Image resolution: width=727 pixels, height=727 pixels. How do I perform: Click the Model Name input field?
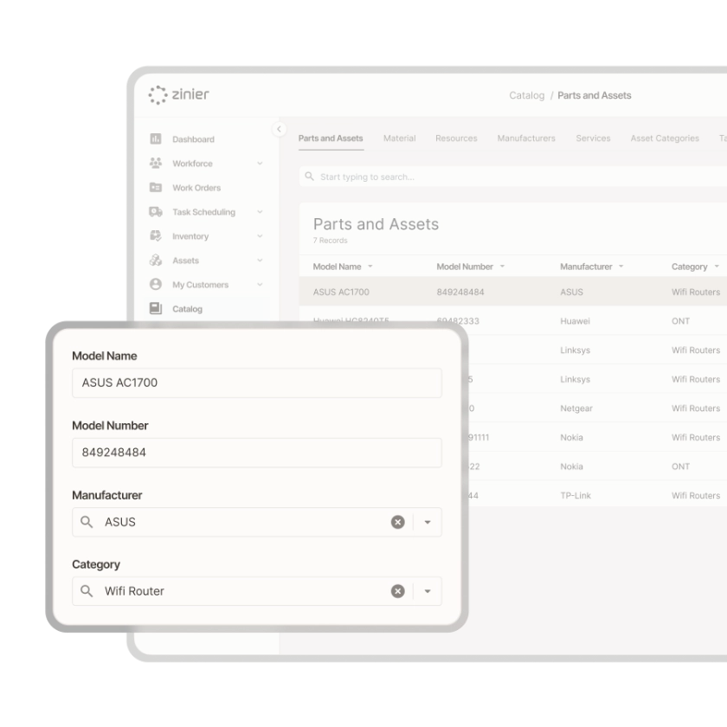pyautogui.click(x=257, y=383)
